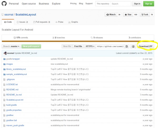The height and width of the screenshot is (128, 158).
Task: Open the Branch: master dropdown
Action: click(x=11, y=46)
